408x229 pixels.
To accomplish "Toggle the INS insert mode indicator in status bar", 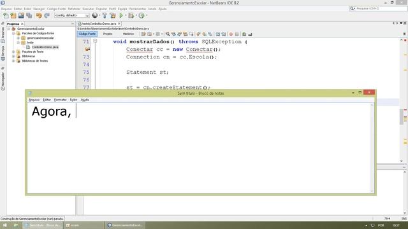I will coord(404,219).
